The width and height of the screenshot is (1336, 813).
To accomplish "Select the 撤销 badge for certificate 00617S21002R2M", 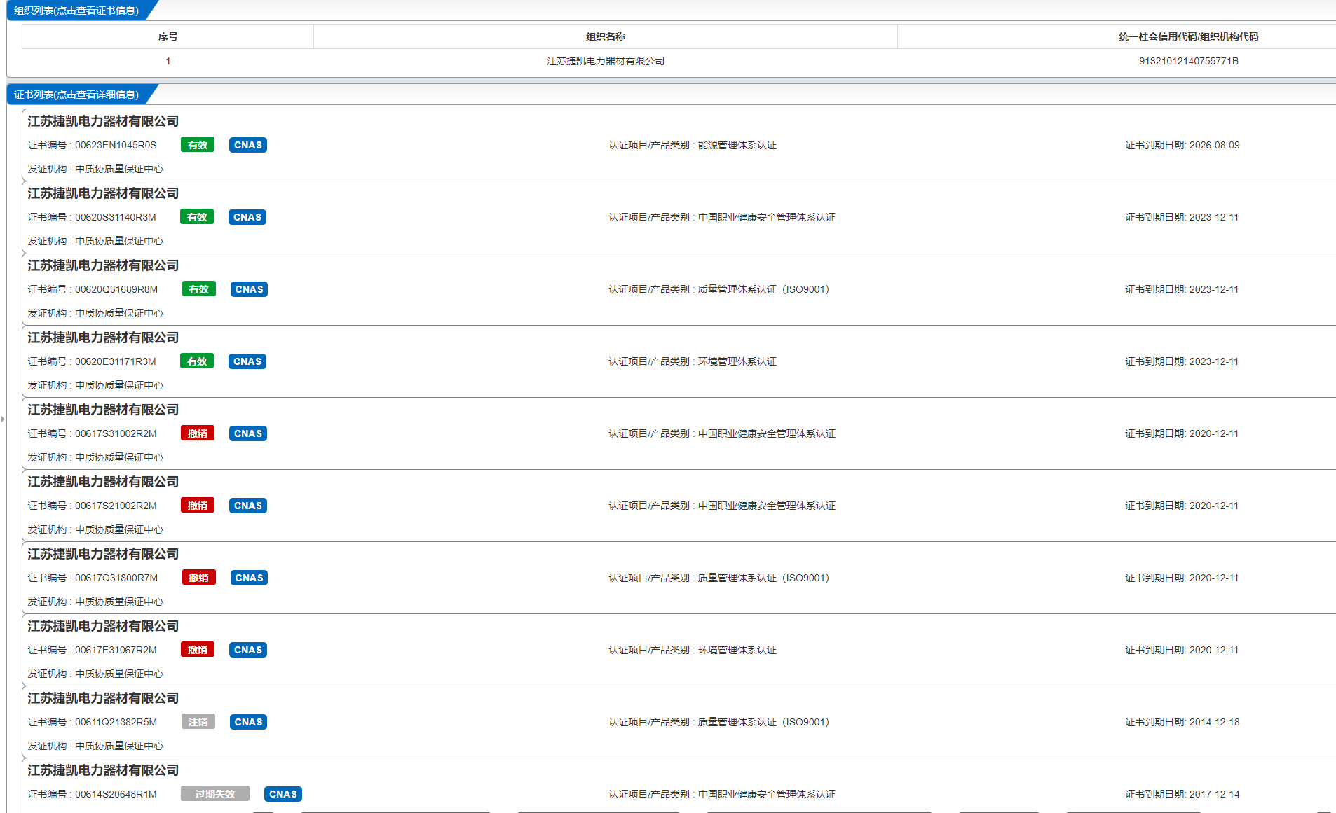I will point(198,506).
